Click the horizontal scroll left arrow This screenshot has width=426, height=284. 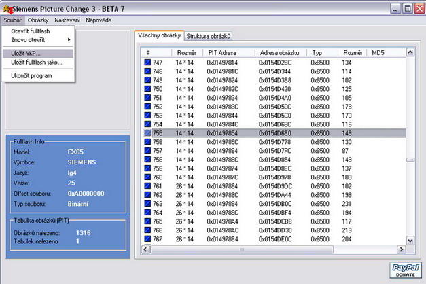(x=145, y=249)
